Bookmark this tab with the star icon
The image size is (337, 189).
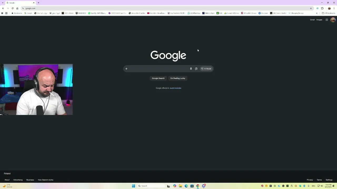[x=311, y=8]
